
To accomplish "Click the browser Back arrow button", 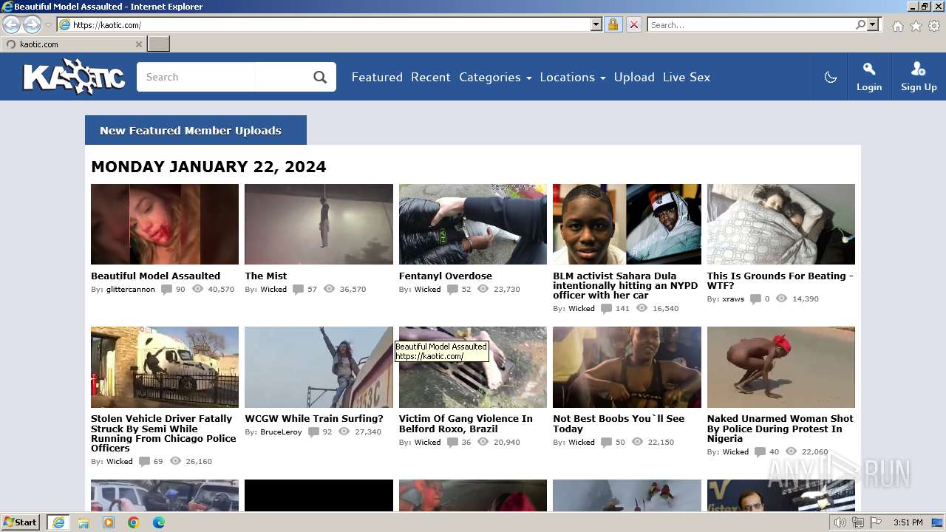I will 12,24.
